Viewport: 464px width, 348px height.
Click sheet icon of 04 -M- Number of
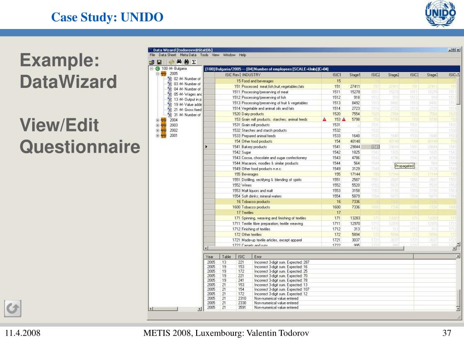click(169, 89)
